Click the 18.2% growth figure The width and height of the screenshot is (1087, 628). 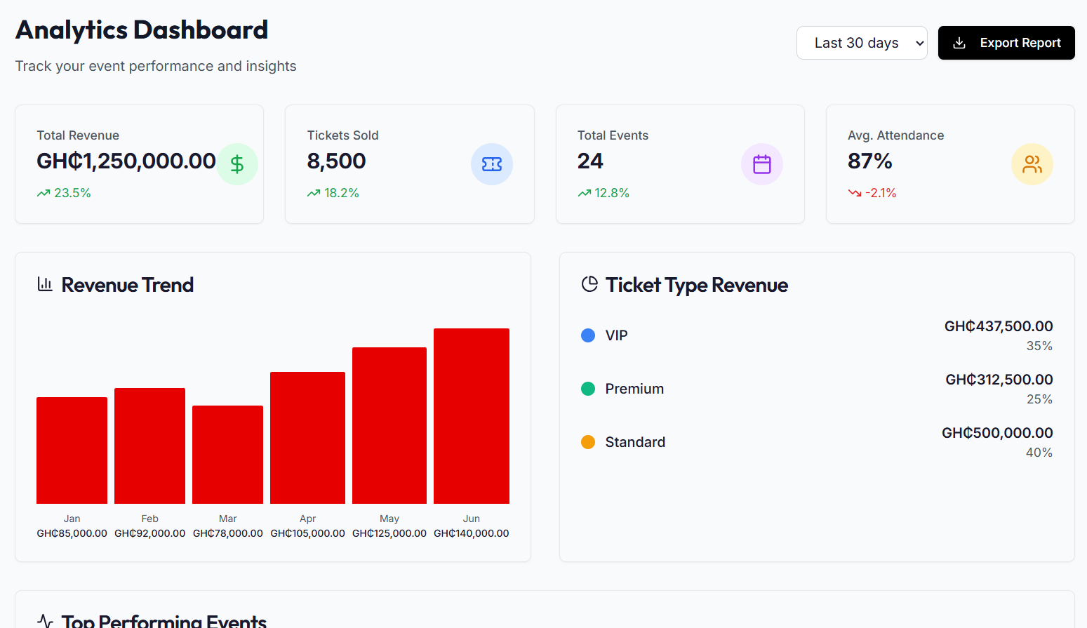tap(342, 193)
